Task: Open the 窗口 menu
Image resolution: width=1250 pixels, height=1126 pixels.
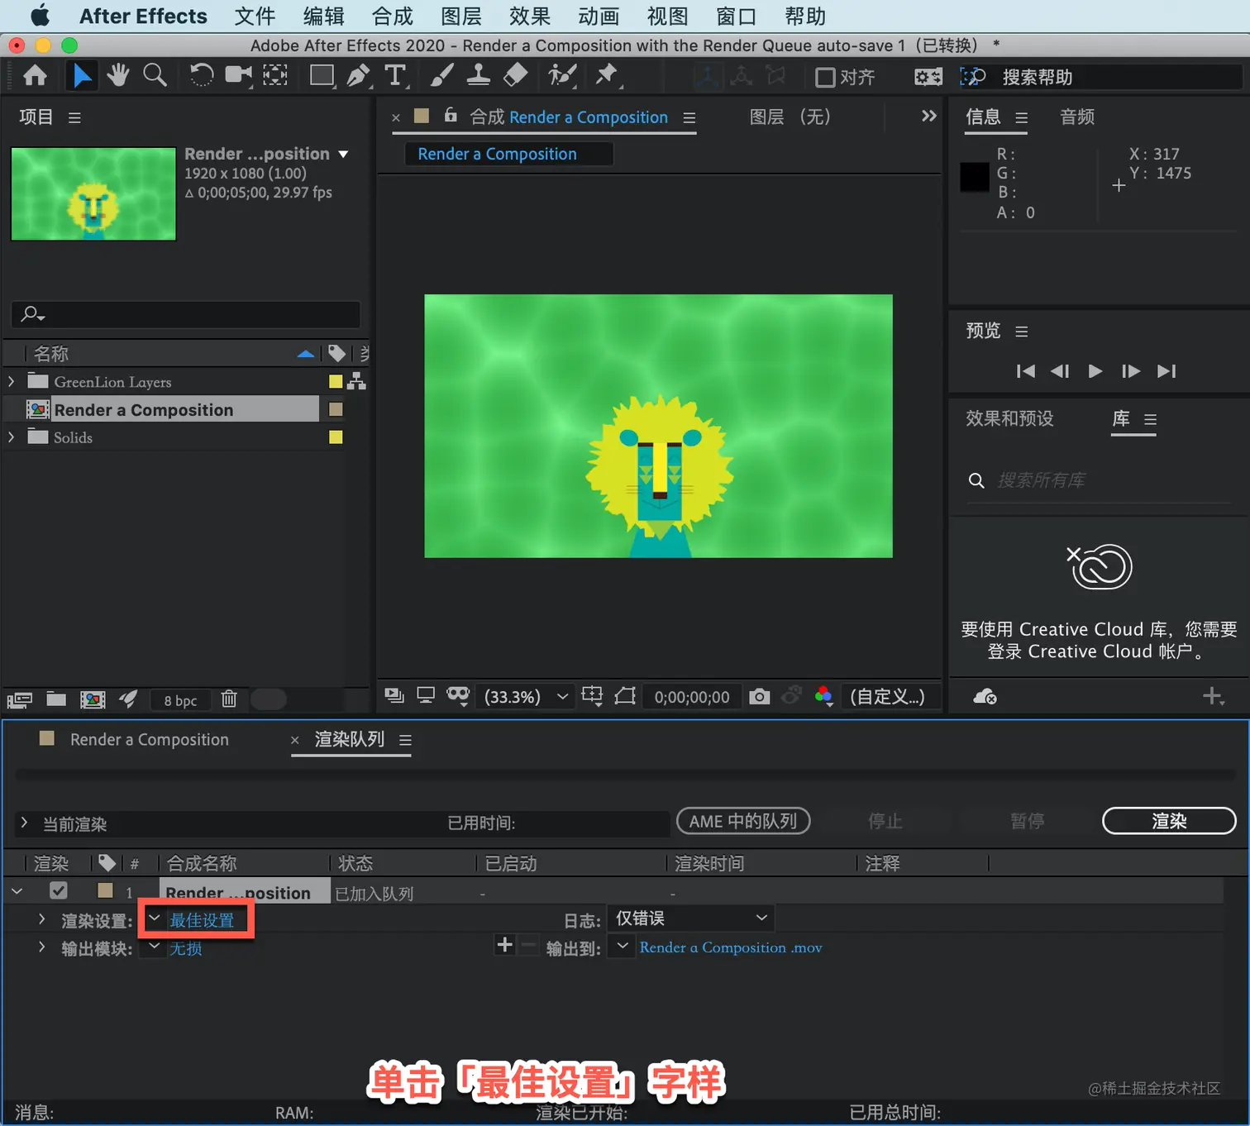Action: 736,16
